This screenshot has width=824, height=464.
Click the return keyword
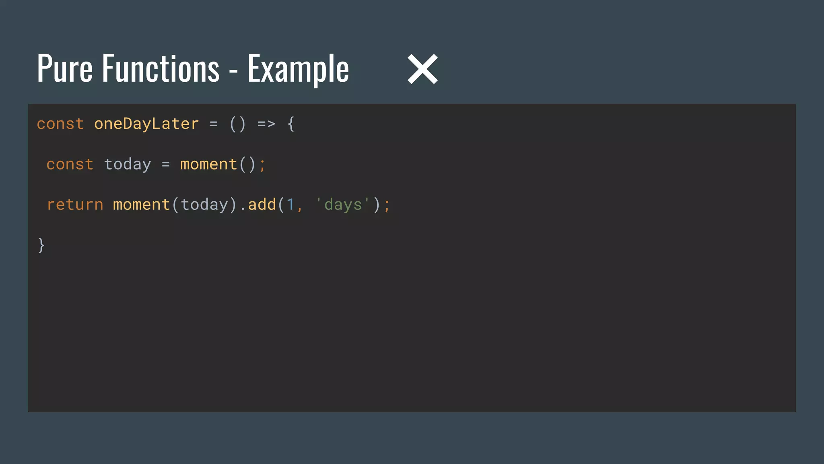(x=75, y=205)
